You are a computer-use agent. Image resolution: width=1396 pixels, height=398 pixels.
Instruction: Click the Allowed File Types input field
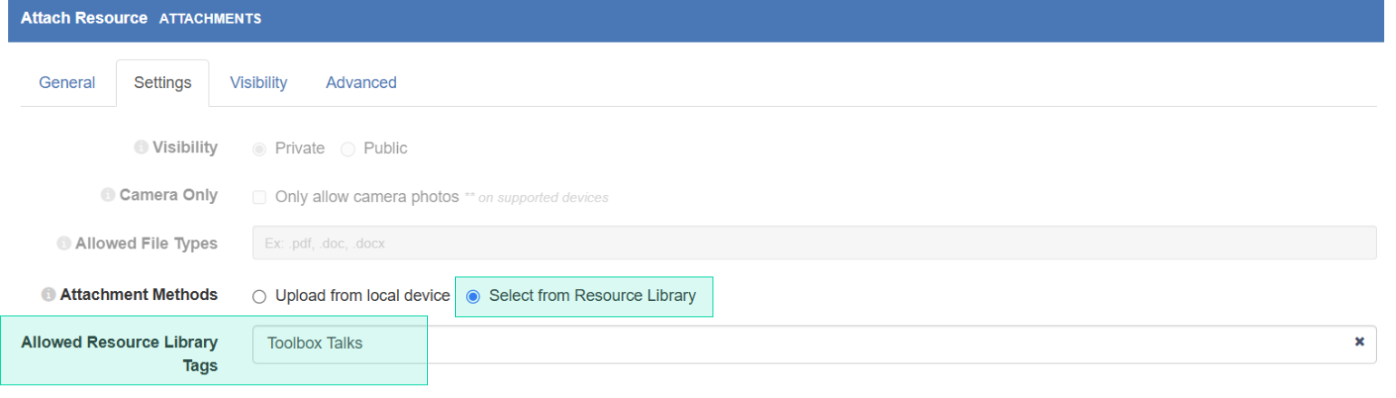pyautogui.click(x=814, y=243)
